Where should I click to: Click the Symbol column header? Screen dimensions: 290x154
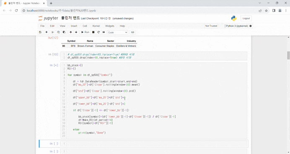pos(71,41)
